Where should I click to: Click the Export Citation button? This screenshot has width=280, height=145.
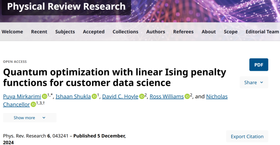pyautogui.click(x=247, y=136)
